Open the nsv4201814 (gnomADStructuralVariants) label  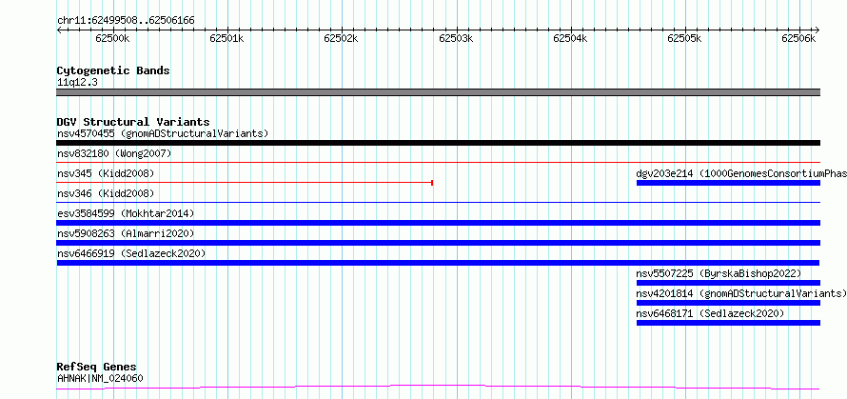(741, 293)
